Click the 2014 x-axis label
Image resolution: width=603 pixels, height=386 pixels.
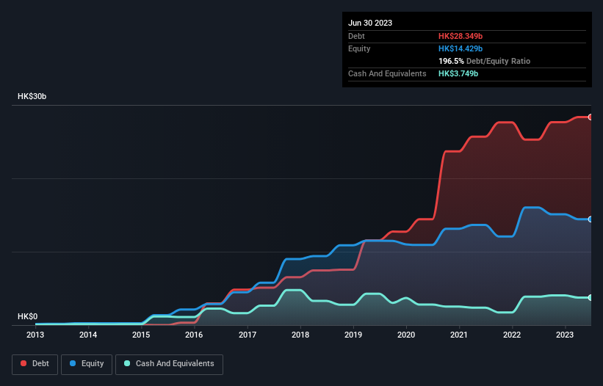pyautogui.click(x=88, y=335)
